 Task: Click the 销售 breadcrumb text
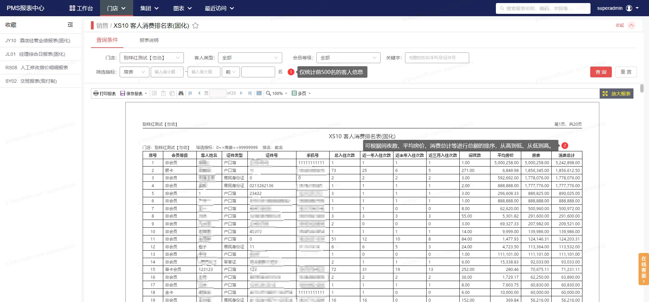[x=102, y=26]
